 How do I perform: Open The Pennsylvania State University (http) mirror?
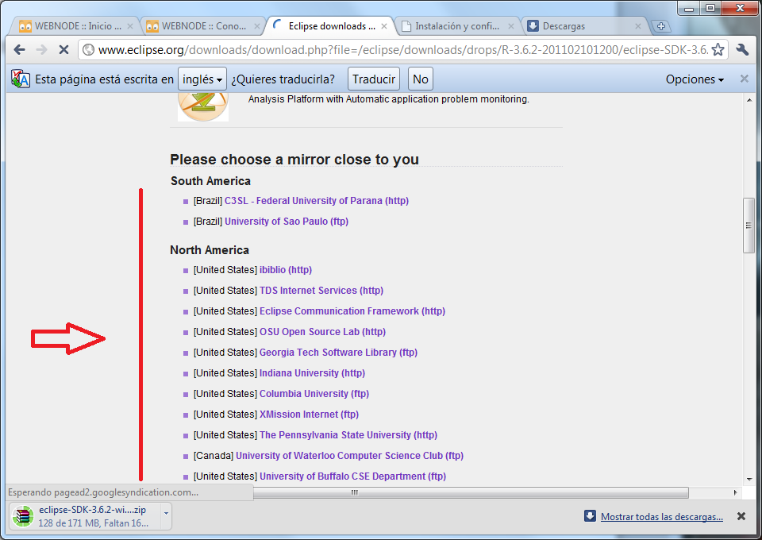(x=348, y=435)
